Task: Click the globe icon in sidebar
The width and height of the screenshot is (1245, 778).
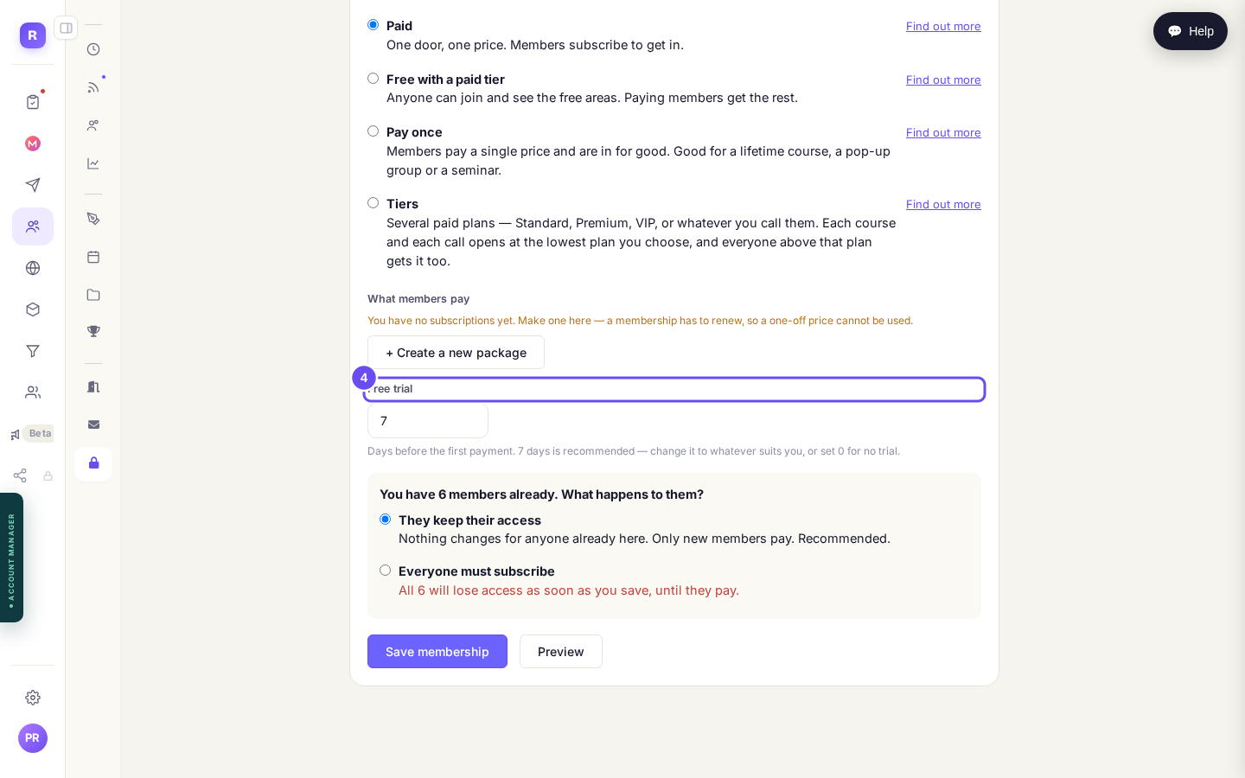Action: tap(33, 268)
